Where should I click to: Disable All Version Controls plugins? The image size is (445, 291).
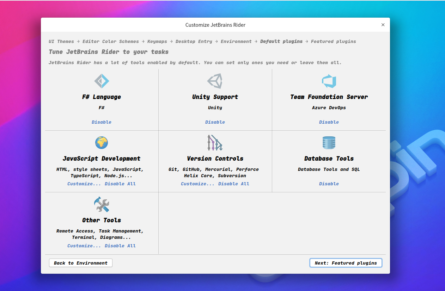pos(233,184)
